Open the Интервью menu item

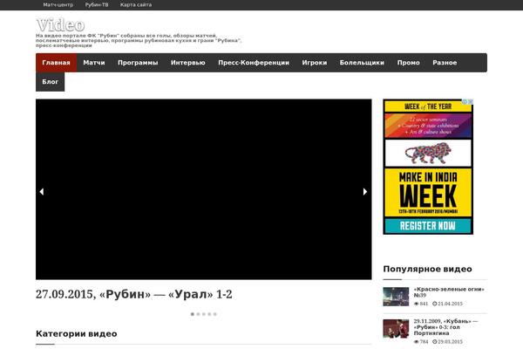(x=188, y=63)
